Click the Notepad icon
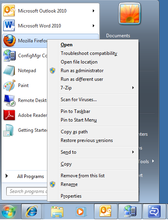 (x=9, y=71)
